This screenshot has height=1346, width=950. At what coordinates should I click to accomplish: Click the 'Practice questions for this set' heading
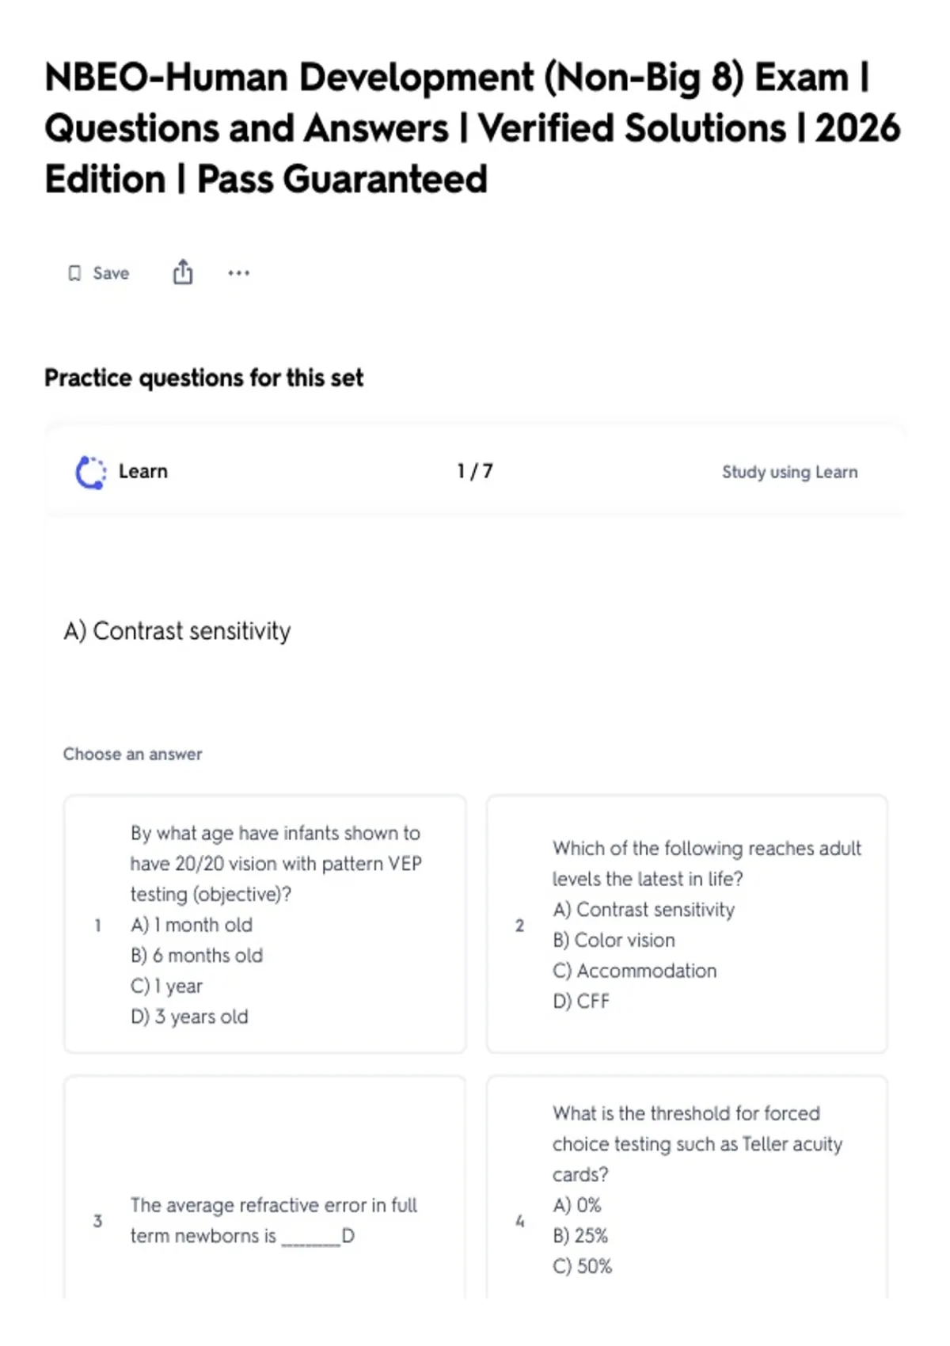[204, 378]
